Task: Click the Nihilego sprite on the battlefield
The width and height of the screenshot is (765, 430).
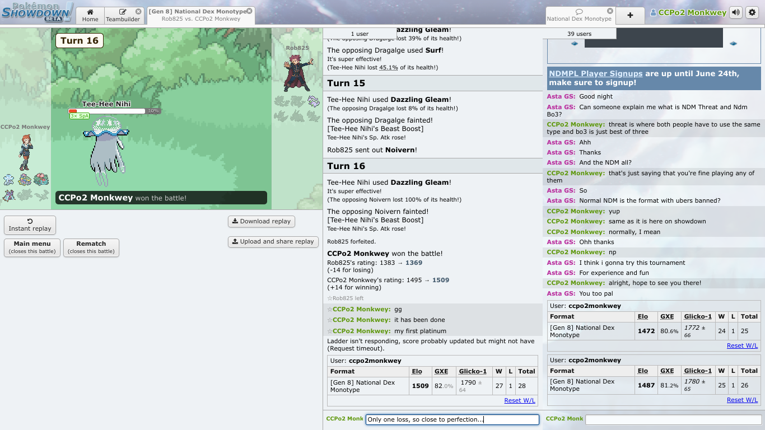Action: [106, 151]
